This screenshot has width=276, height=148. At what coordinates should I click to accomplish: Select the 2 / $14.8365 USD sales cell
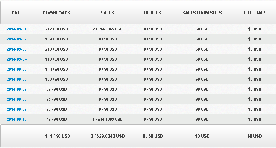107,29
